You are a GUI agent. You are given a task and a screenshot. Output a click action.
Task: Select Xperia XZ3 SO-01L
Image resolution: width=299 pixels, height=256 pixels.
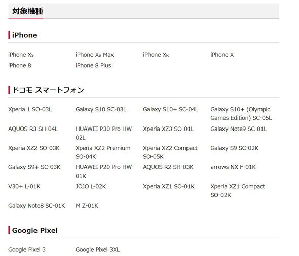pos(168,129)
